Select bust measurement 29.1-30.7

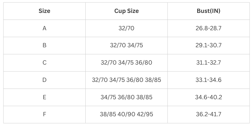209,45
